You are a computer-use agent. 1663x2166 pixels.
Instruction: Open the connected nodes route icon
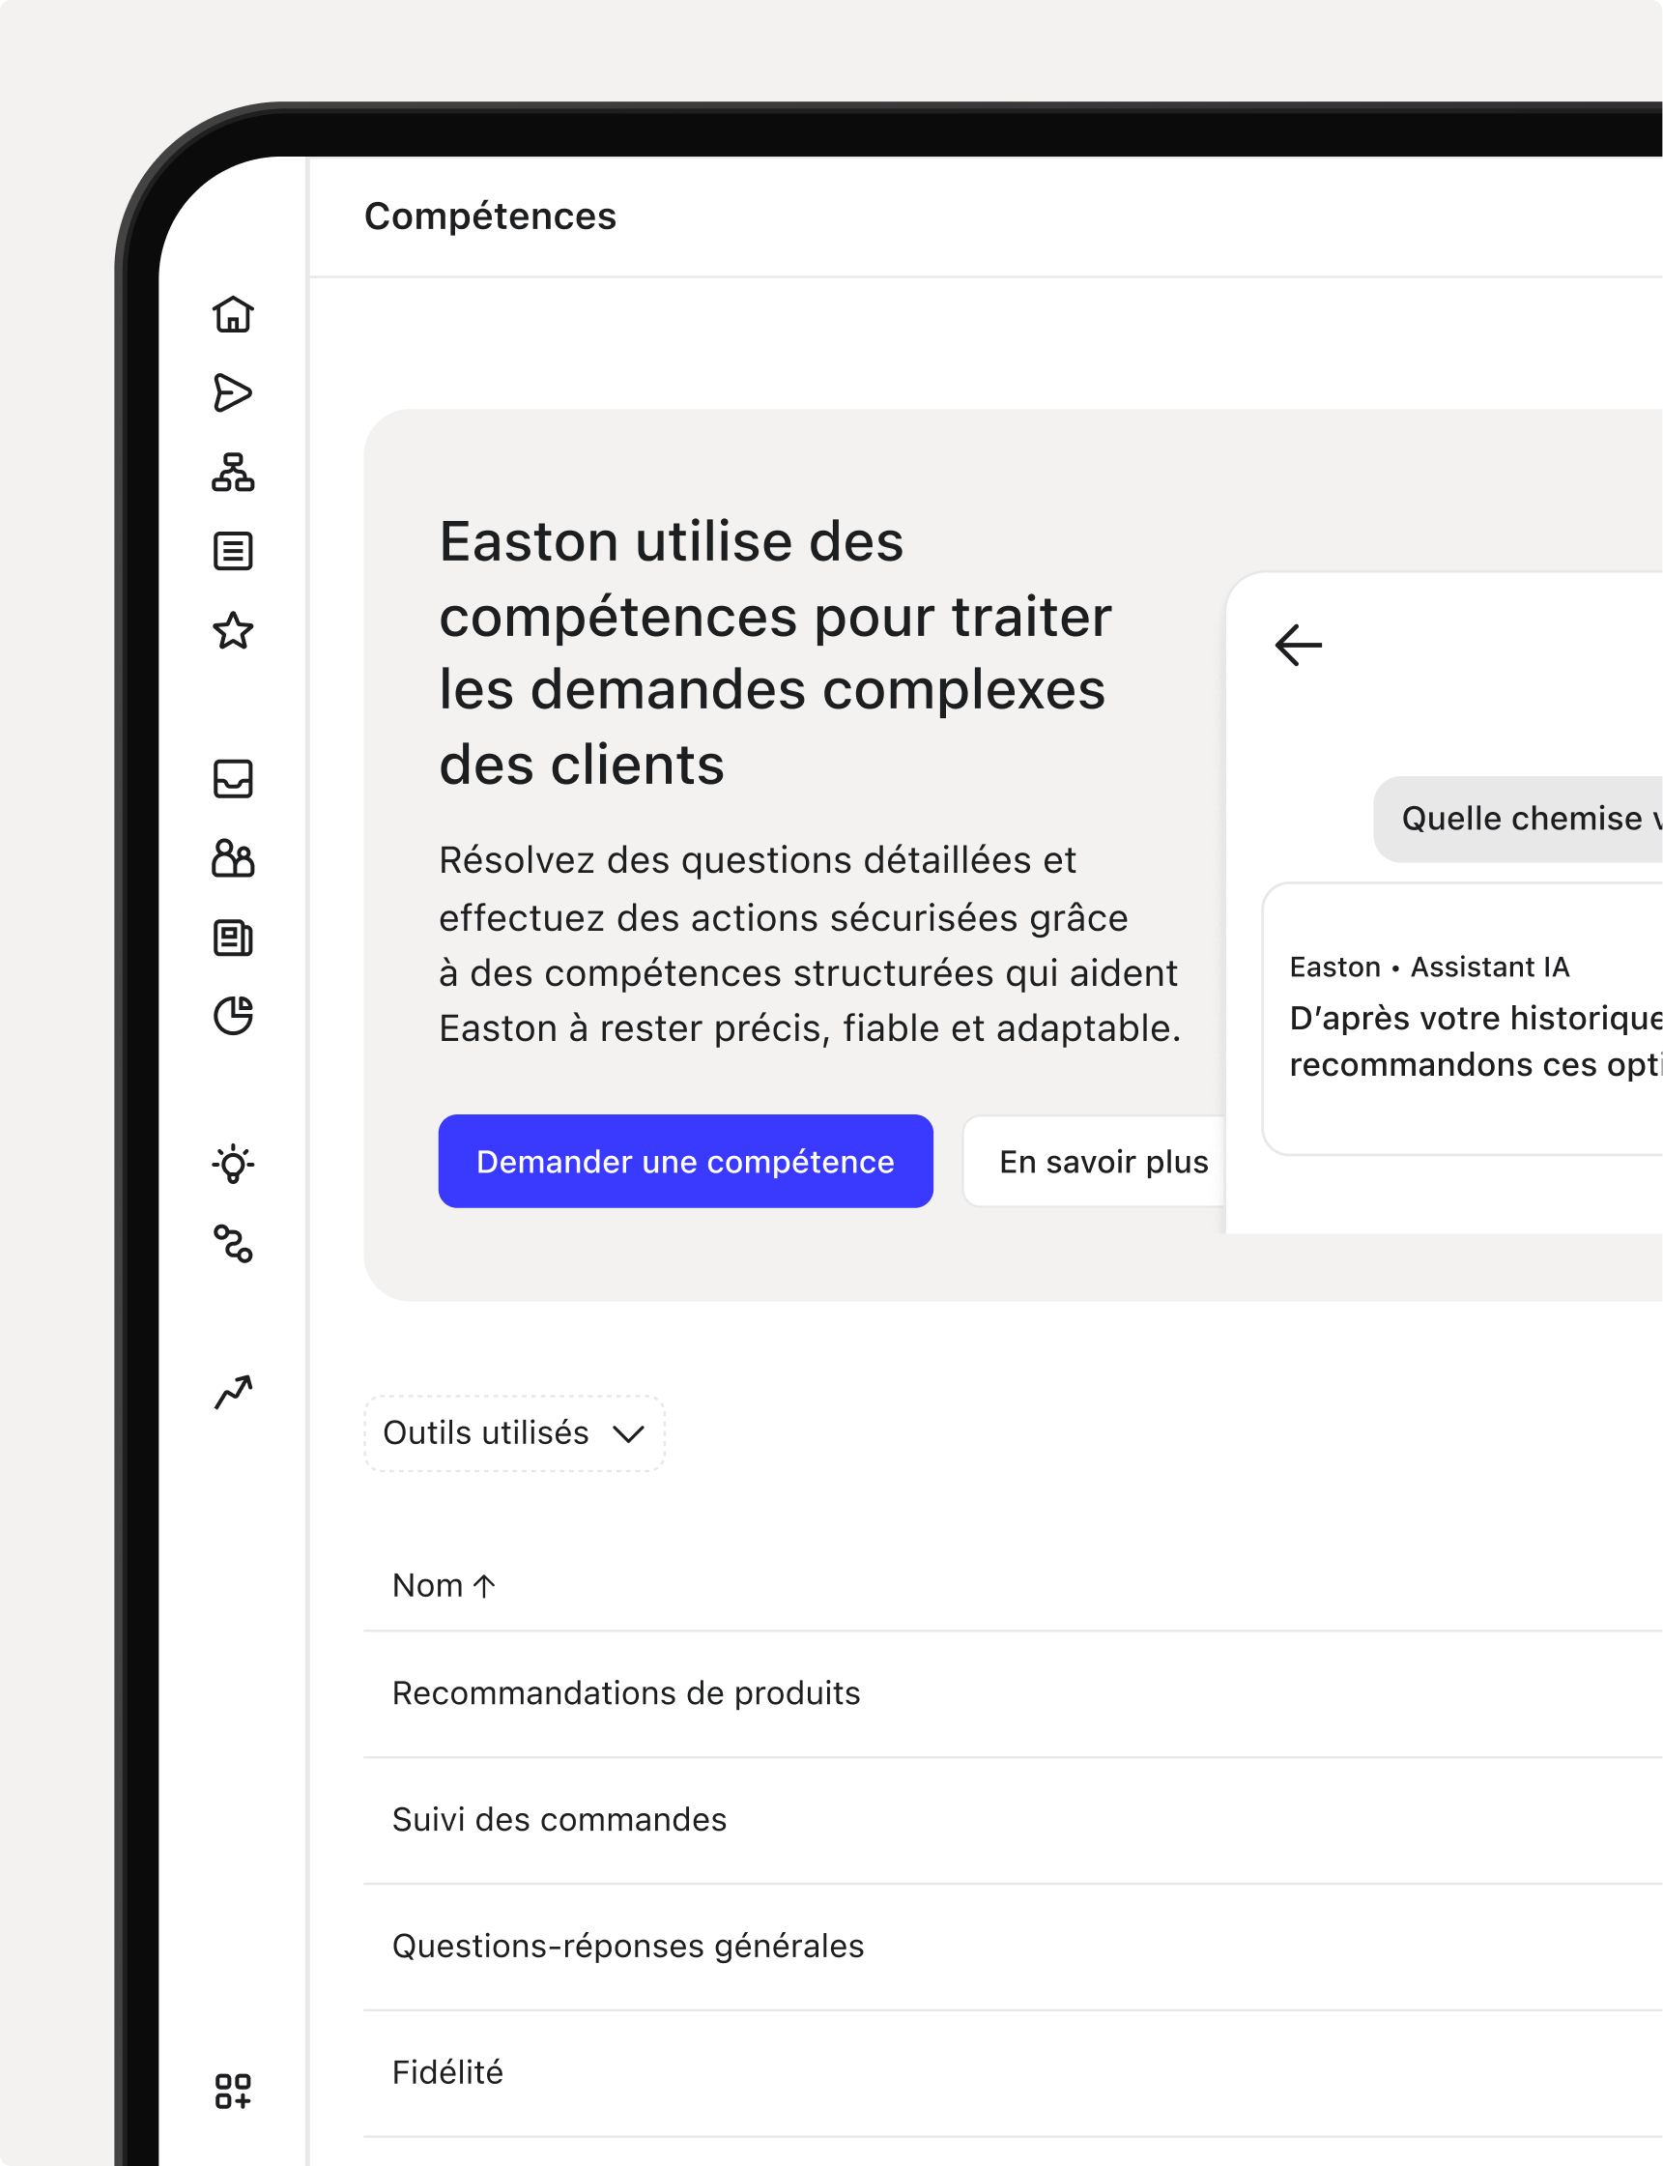point(233,1243)
